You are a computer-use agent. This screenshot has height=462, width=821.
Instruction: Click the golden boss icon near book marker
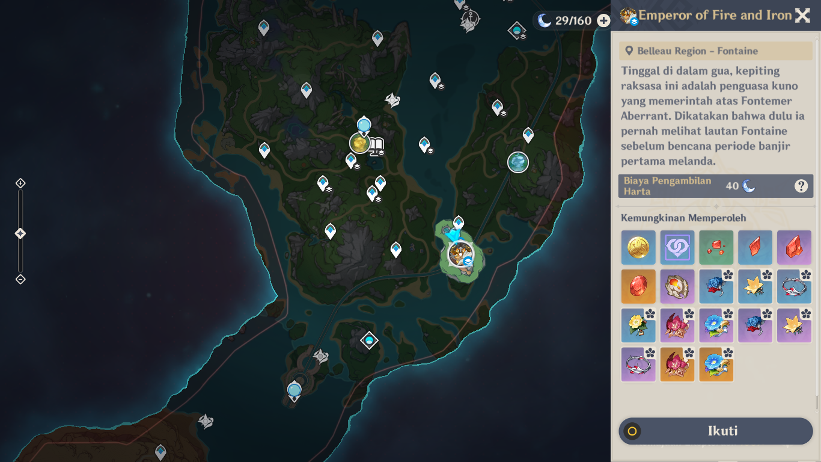pos(359,143)
